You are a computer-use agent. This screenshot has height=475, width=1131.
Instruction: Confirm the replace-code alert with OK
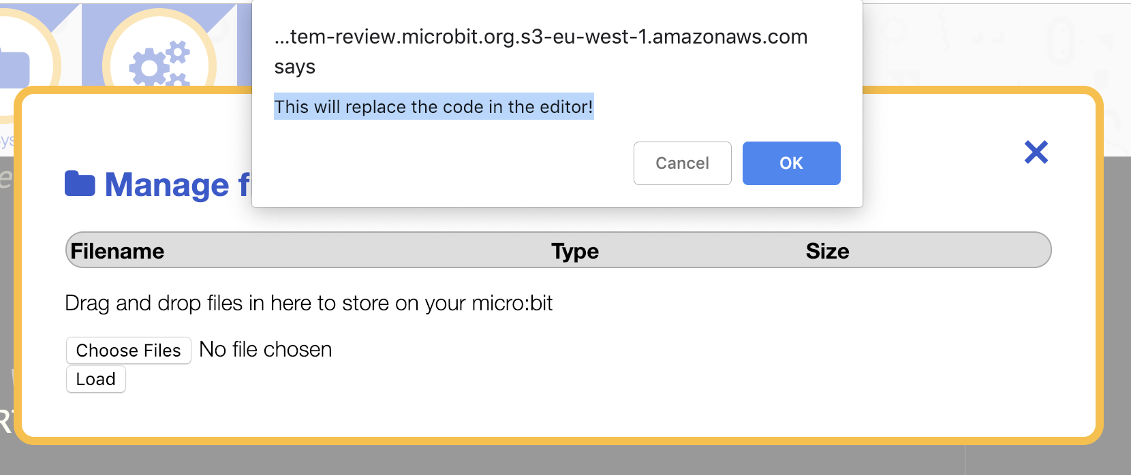coord(791,163)
